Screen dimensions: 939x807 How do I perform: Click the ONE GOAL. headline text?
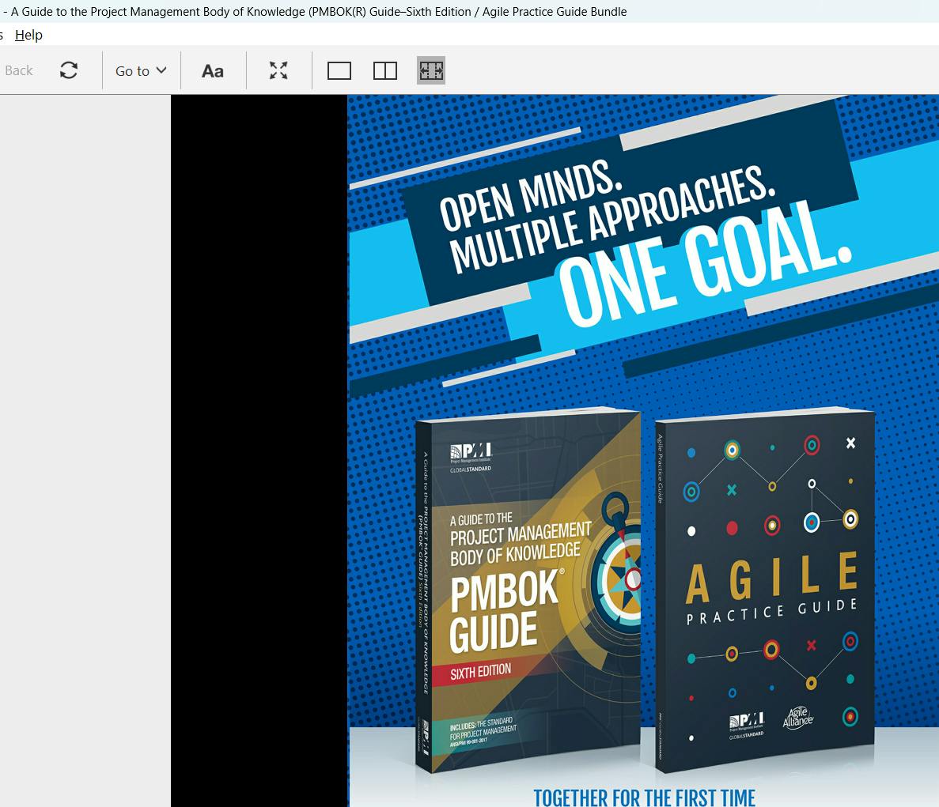pyautogui.click(x=703, y=266)
